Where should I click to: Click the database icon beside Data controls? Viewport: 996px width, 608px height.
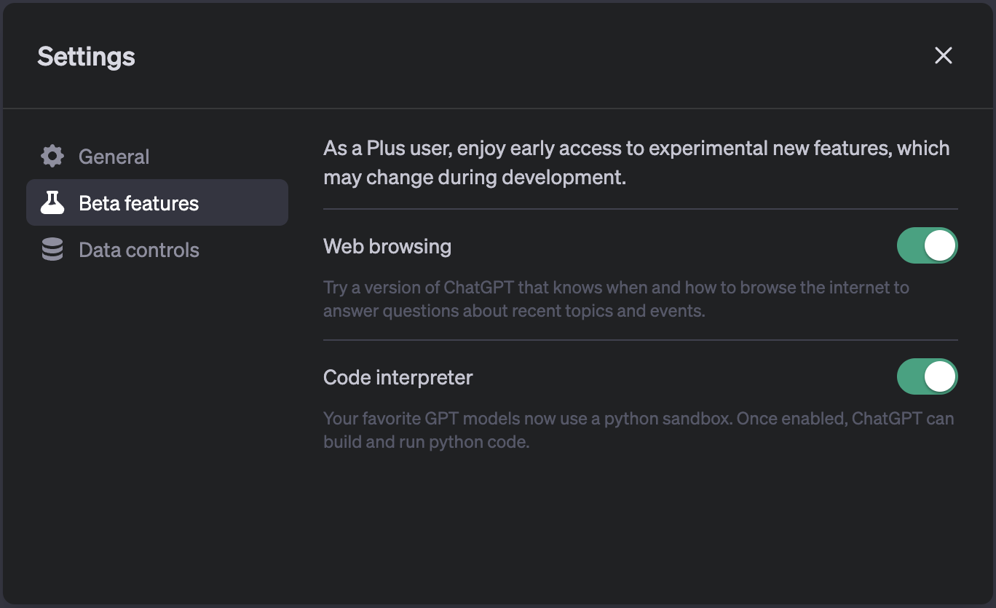(52, 250)
